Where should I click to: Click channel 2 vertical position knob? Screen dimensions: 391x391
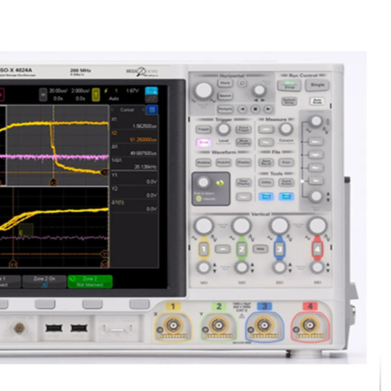pos(241,267)
